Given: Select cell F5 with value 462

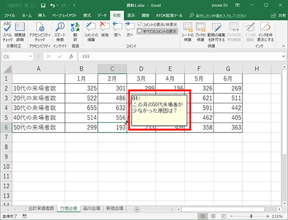Looking at the screenshot, I should (199, 117).
